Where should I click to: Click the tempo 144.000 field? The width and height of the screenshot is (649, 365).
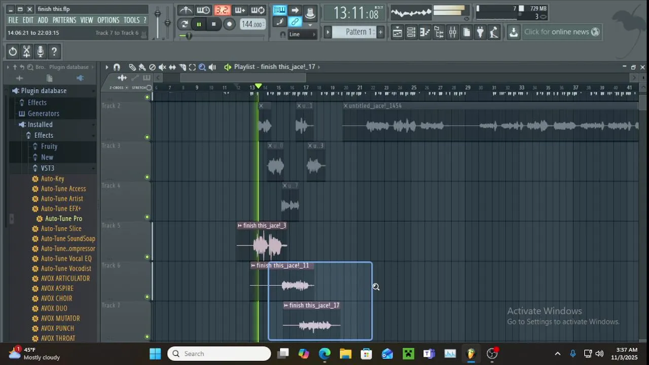(252, 24)
